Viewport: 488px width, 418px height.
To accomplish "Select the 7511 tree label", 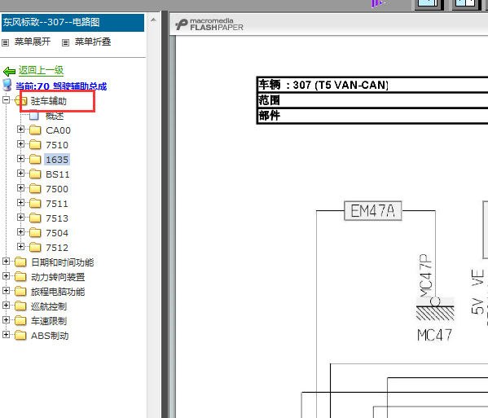I will tap(57, 203).
